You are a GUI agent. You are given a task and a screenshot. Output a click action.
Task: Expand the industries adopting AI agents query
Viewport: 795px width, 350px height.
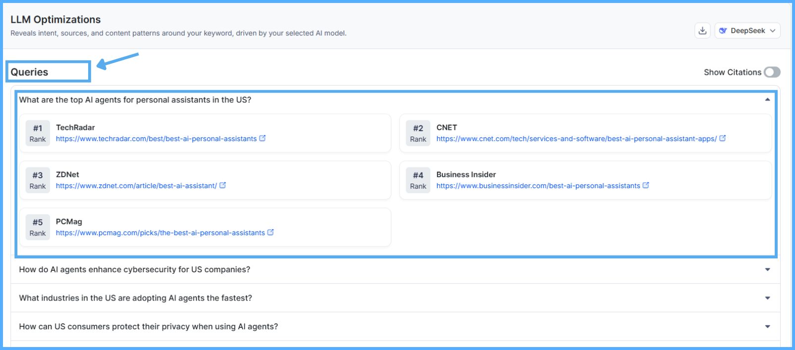click(767, 298)
